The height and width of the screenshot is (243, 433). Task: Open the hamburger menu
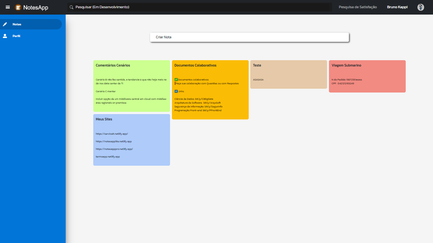point(8,7)
